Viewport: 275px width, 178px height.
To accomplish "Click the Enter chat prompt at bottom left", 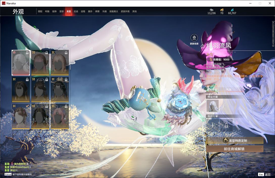I will pos(18,174).
